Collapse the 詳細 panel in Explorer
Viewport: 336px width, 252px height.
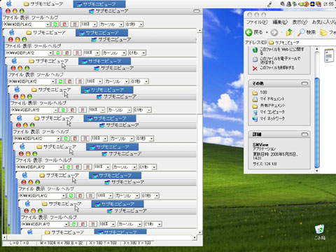pyautogui.click(x=304, y=134)
